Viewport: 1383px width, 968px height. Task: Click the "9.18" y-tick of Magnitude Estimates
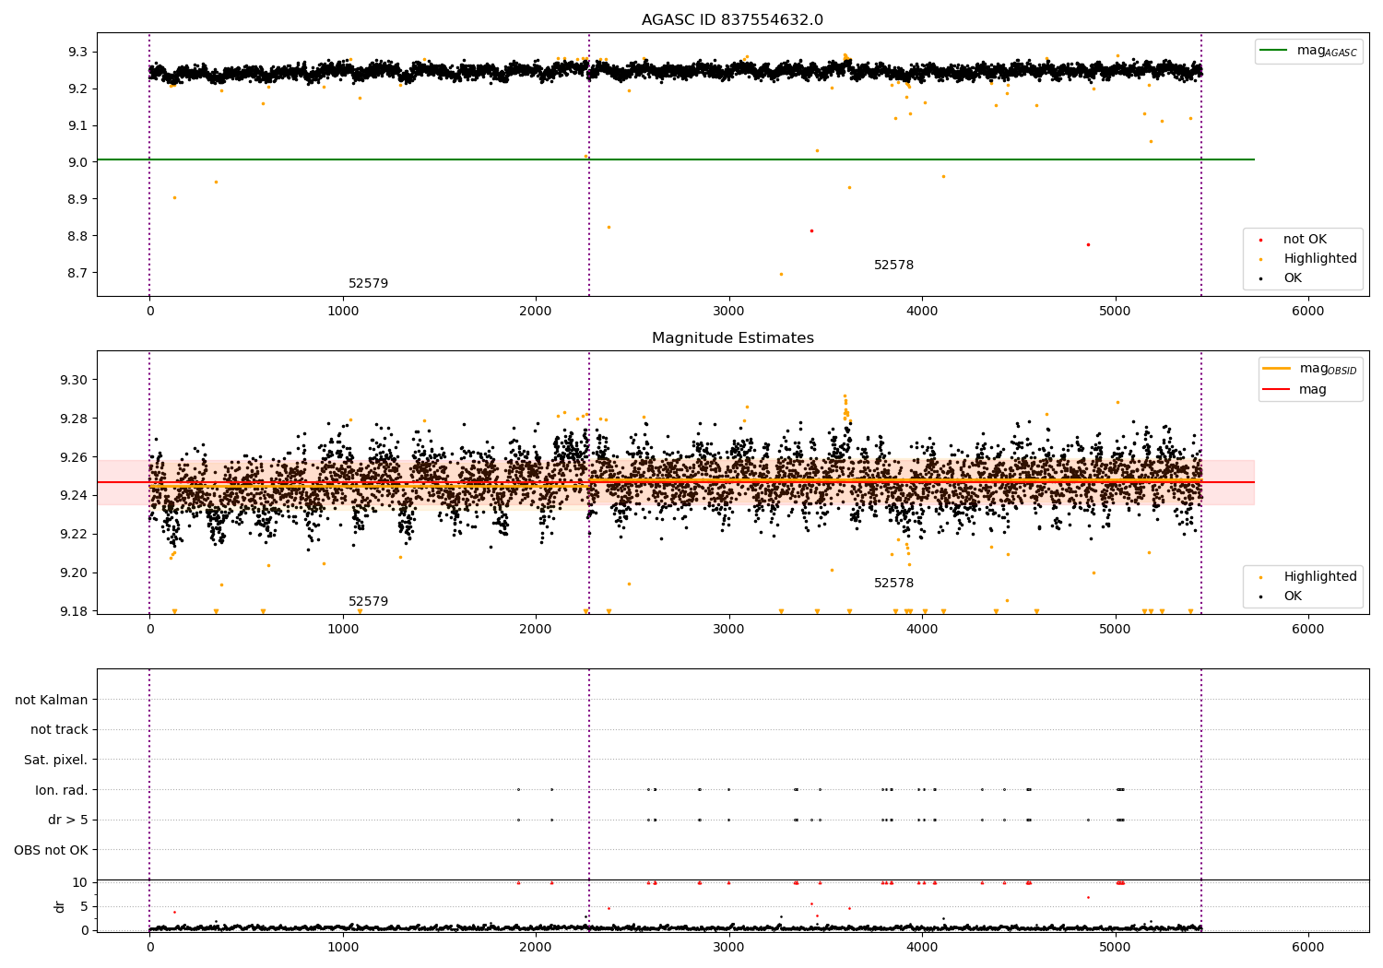(x=74, y=611)
